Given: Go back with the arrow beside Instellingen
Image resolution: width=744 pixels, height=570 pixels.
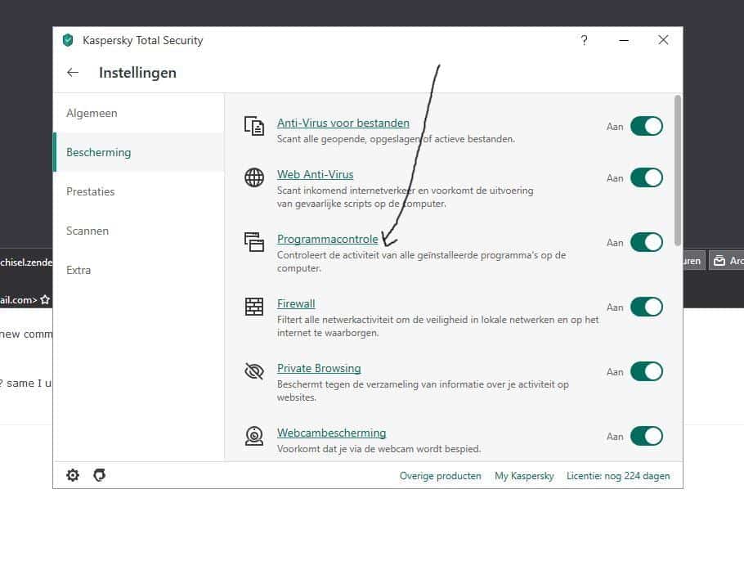Looking at the screenshot, I should (x=73, y=73).
